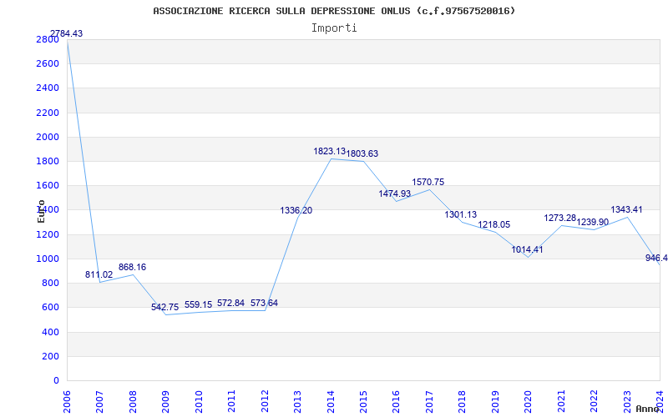The width and height of the screenshot is (668, 417).
Task: Click the 1800 y-axis tick label
Action: (x=48, y=161)
